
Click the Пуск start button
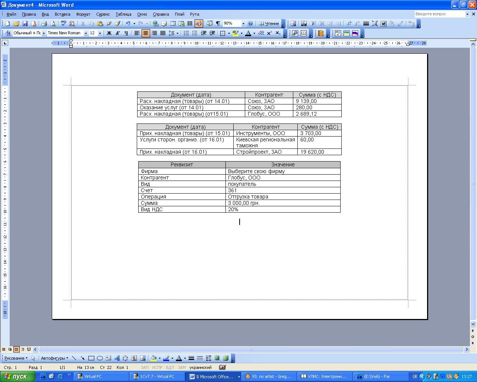pos(18,376)
